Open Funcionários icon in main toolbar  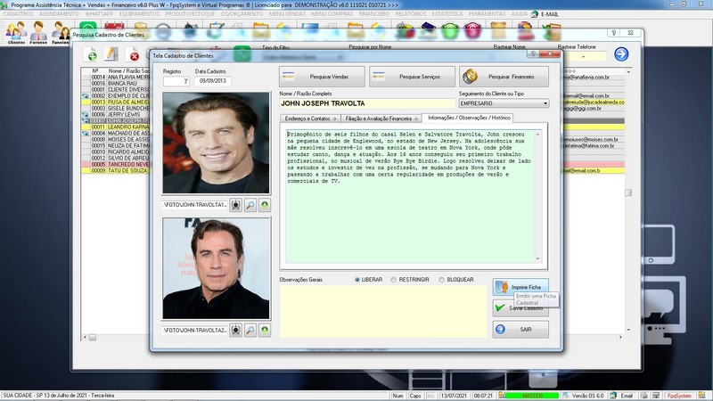[60, 32]
